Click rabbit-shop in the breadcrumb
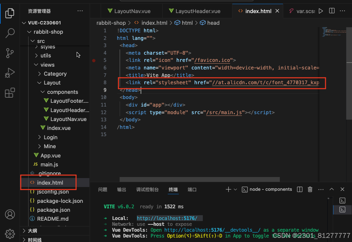Image resolution: width=352 pixels, height=242 pixels. 111,23
